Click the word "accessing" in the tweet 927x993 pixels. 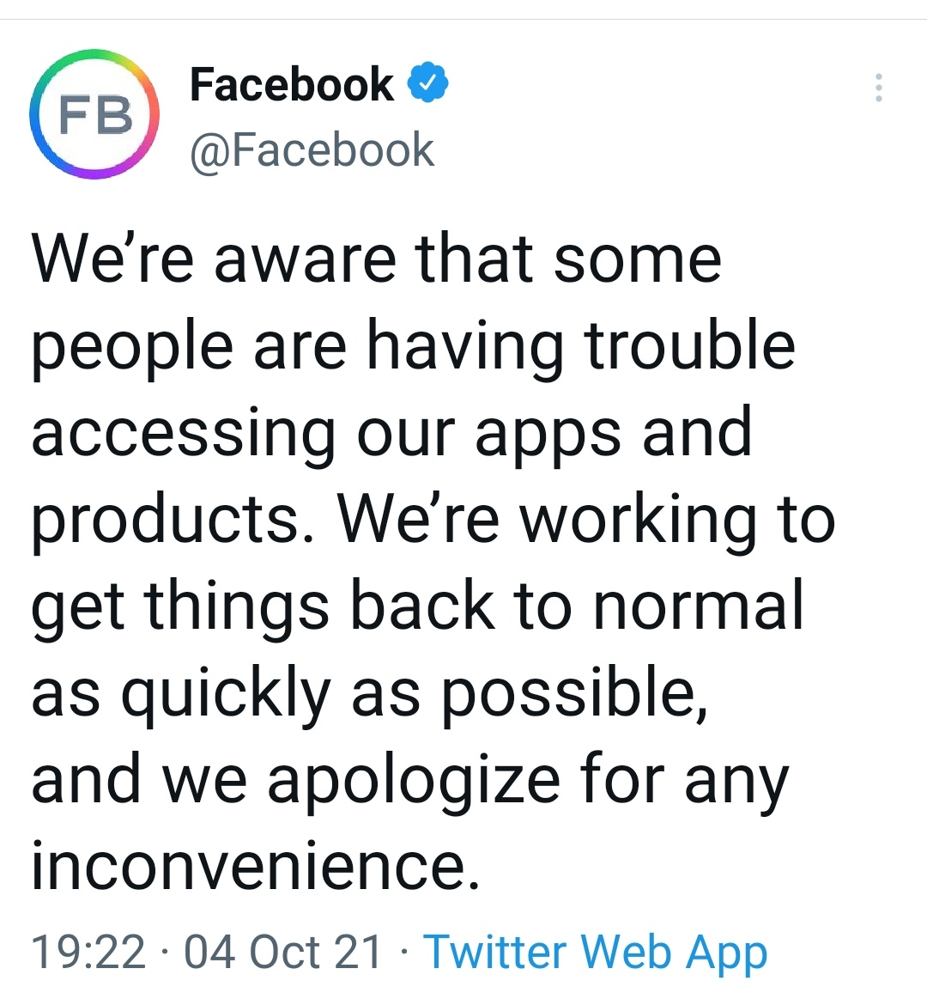183,434
